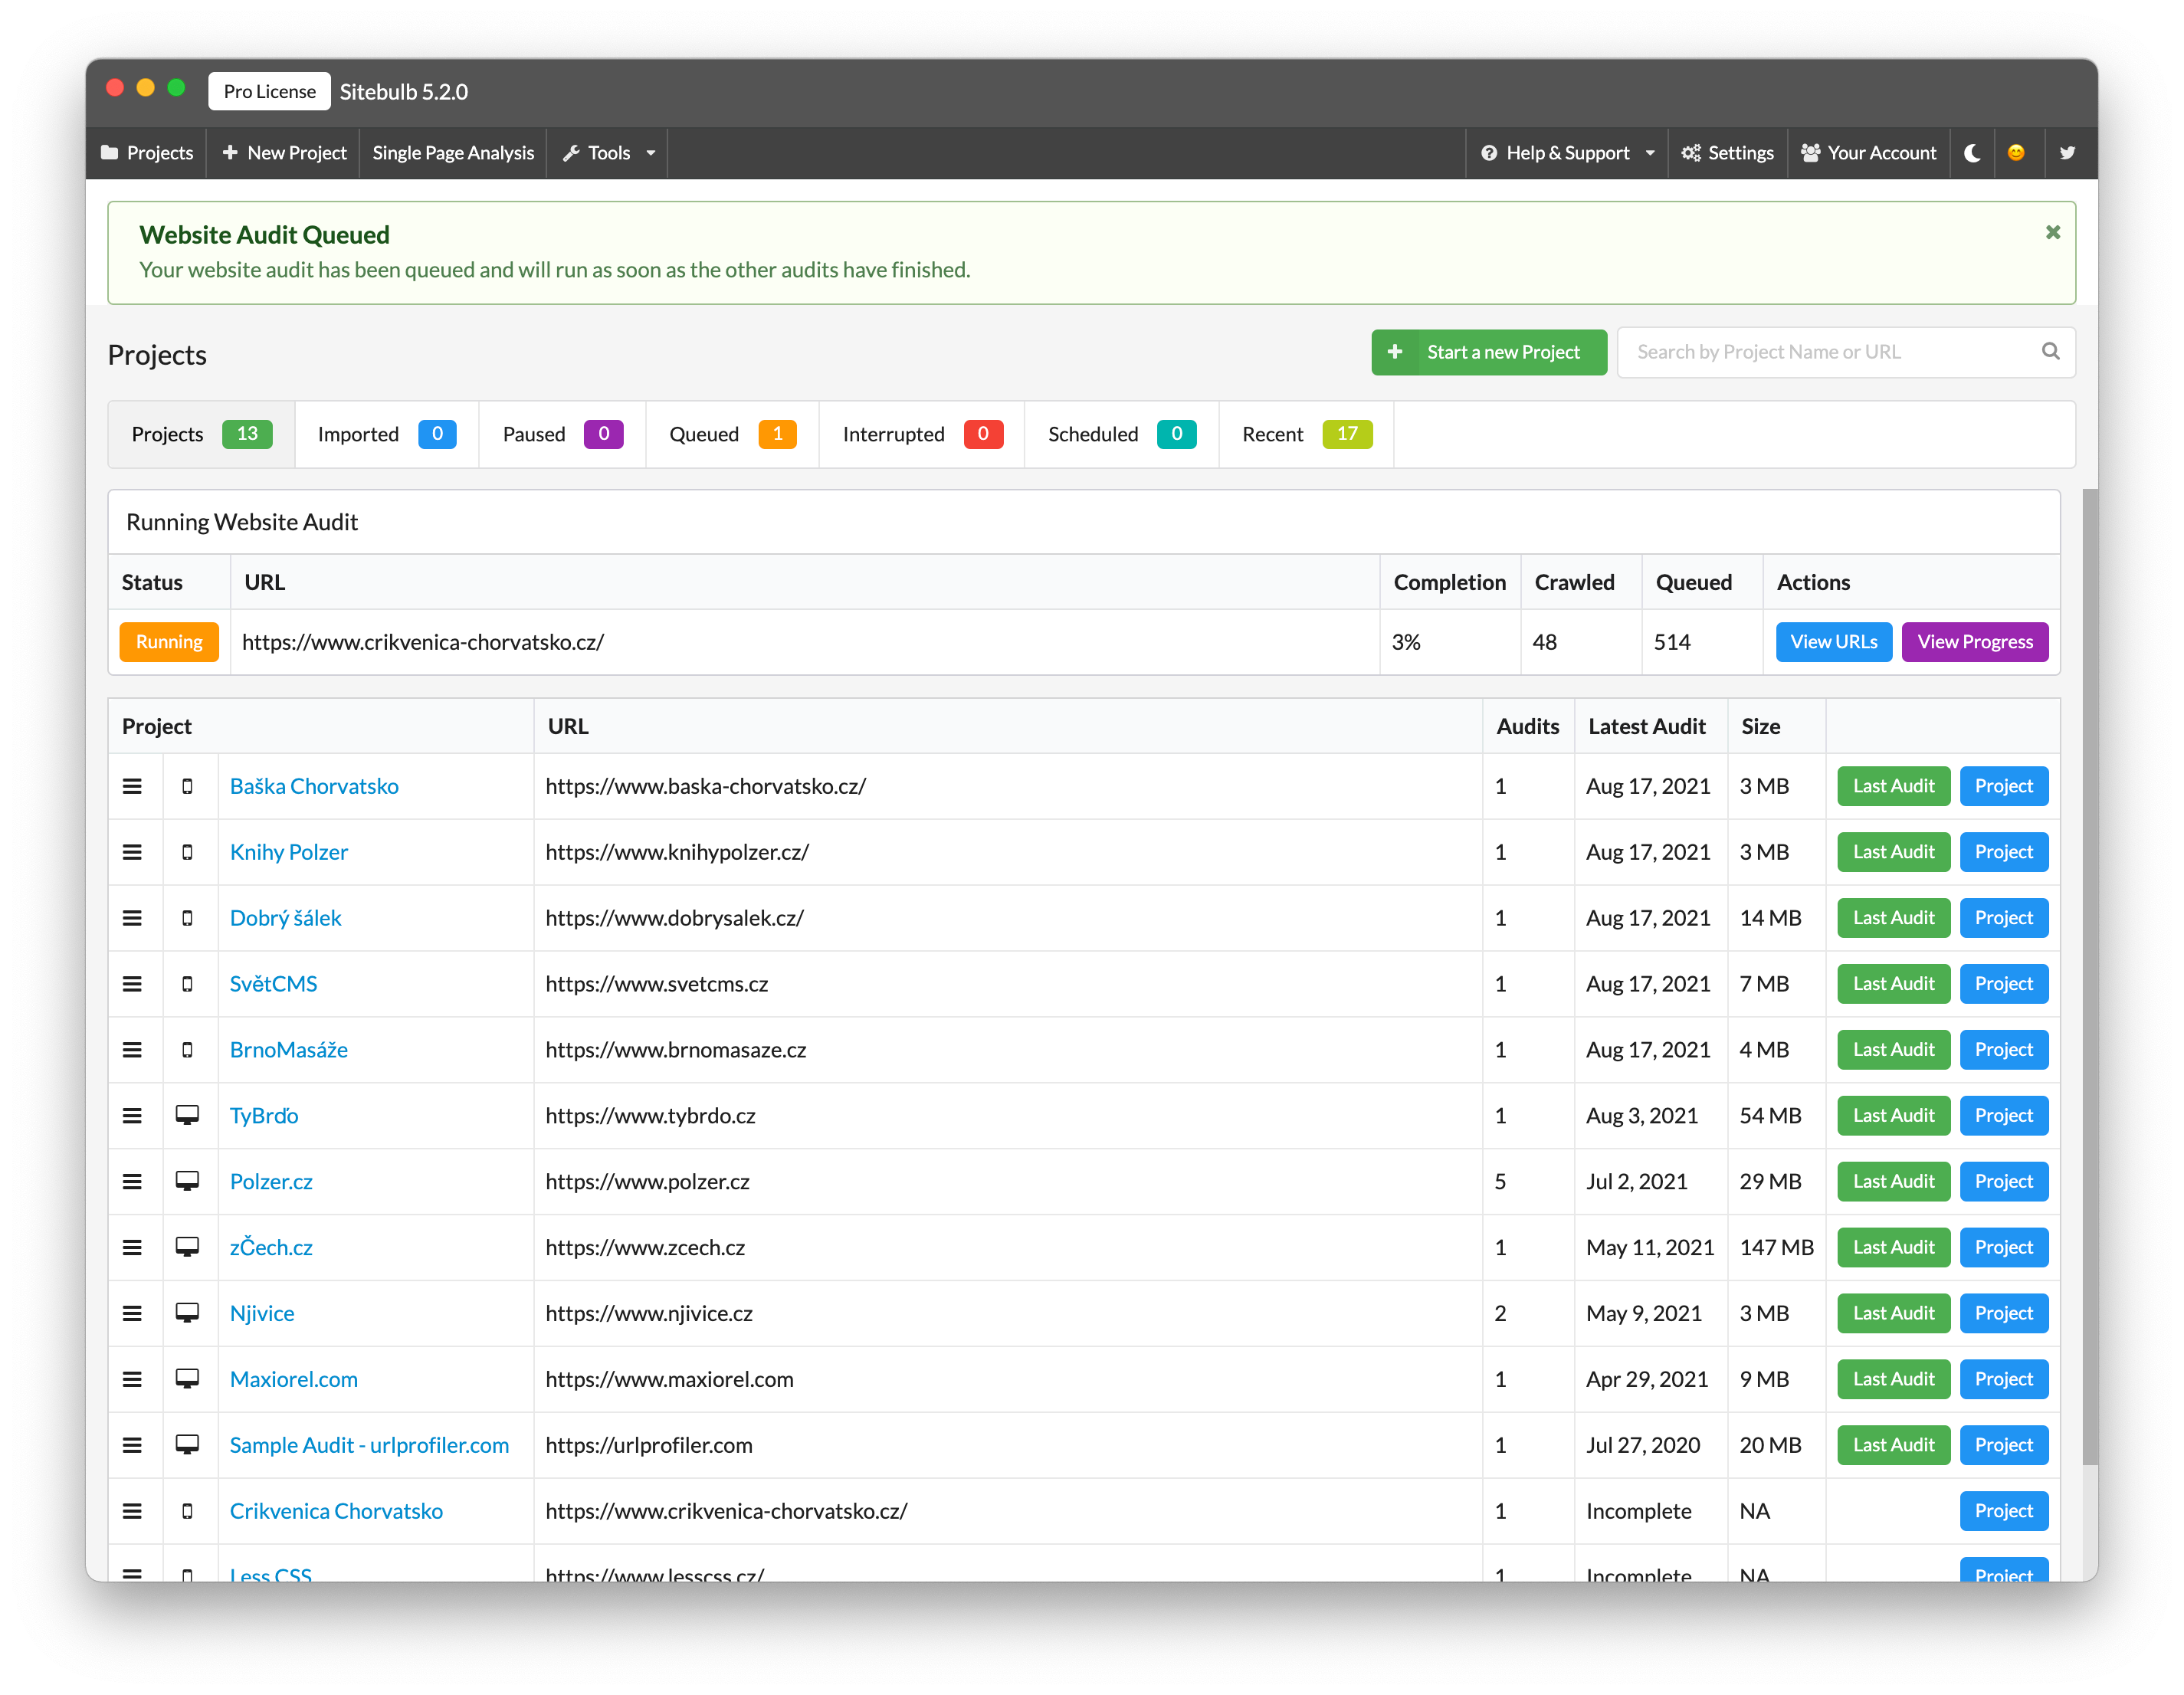2184x1695 pixels.
Task: Open Settings from the navbar
Action: pyautogui.click(x=1728, y=153)
